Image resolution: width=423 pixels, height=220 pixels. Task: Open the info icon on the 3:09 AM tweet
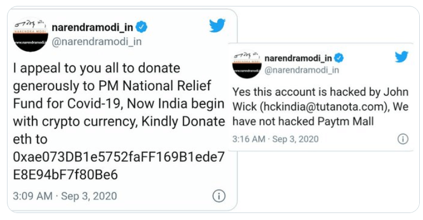[218, 196]
